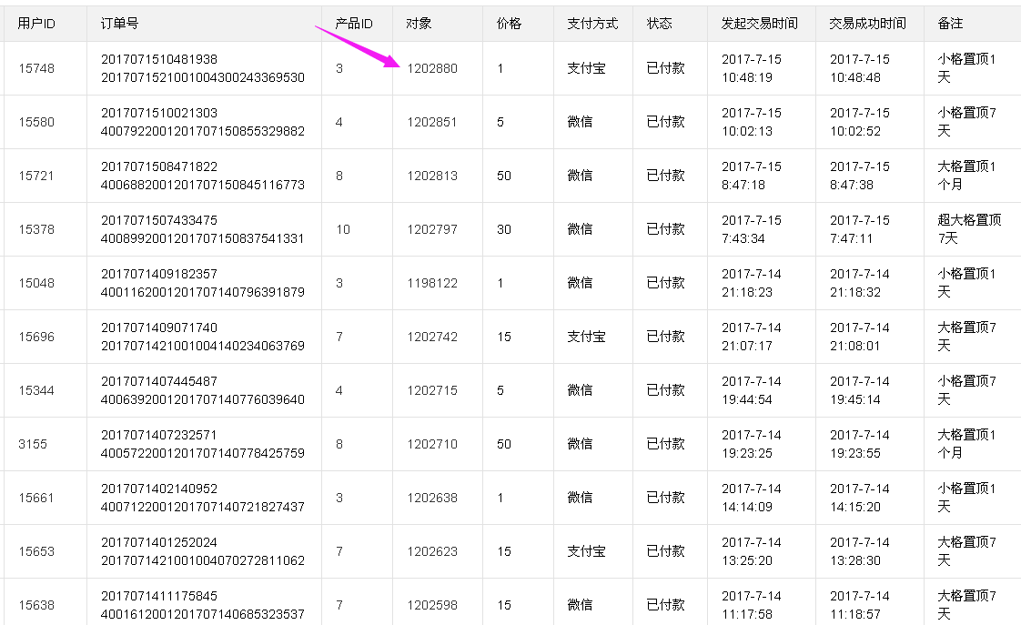Click user ID 15378
This screenshot has height=625, width=1021.
[36, 229]
